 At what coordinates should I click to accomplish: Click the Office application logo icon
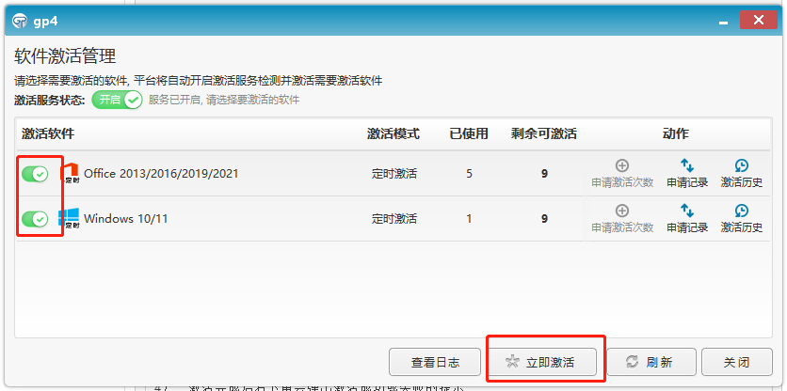coord(70,174)
